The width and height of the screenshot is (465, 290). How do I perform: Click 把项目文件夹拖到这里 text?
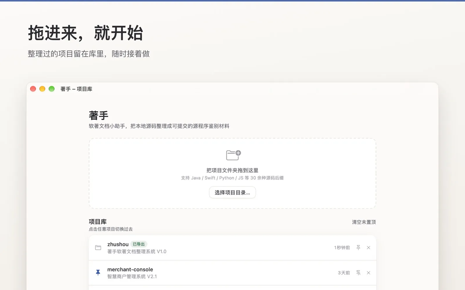[x=232, y=171]
